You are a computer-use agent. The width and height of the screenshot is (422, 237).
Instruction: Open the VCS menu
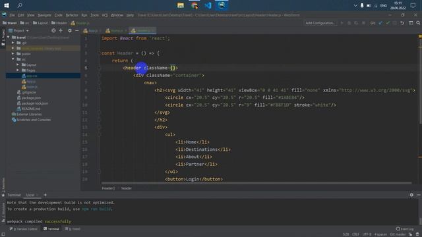tap(105, 15)
